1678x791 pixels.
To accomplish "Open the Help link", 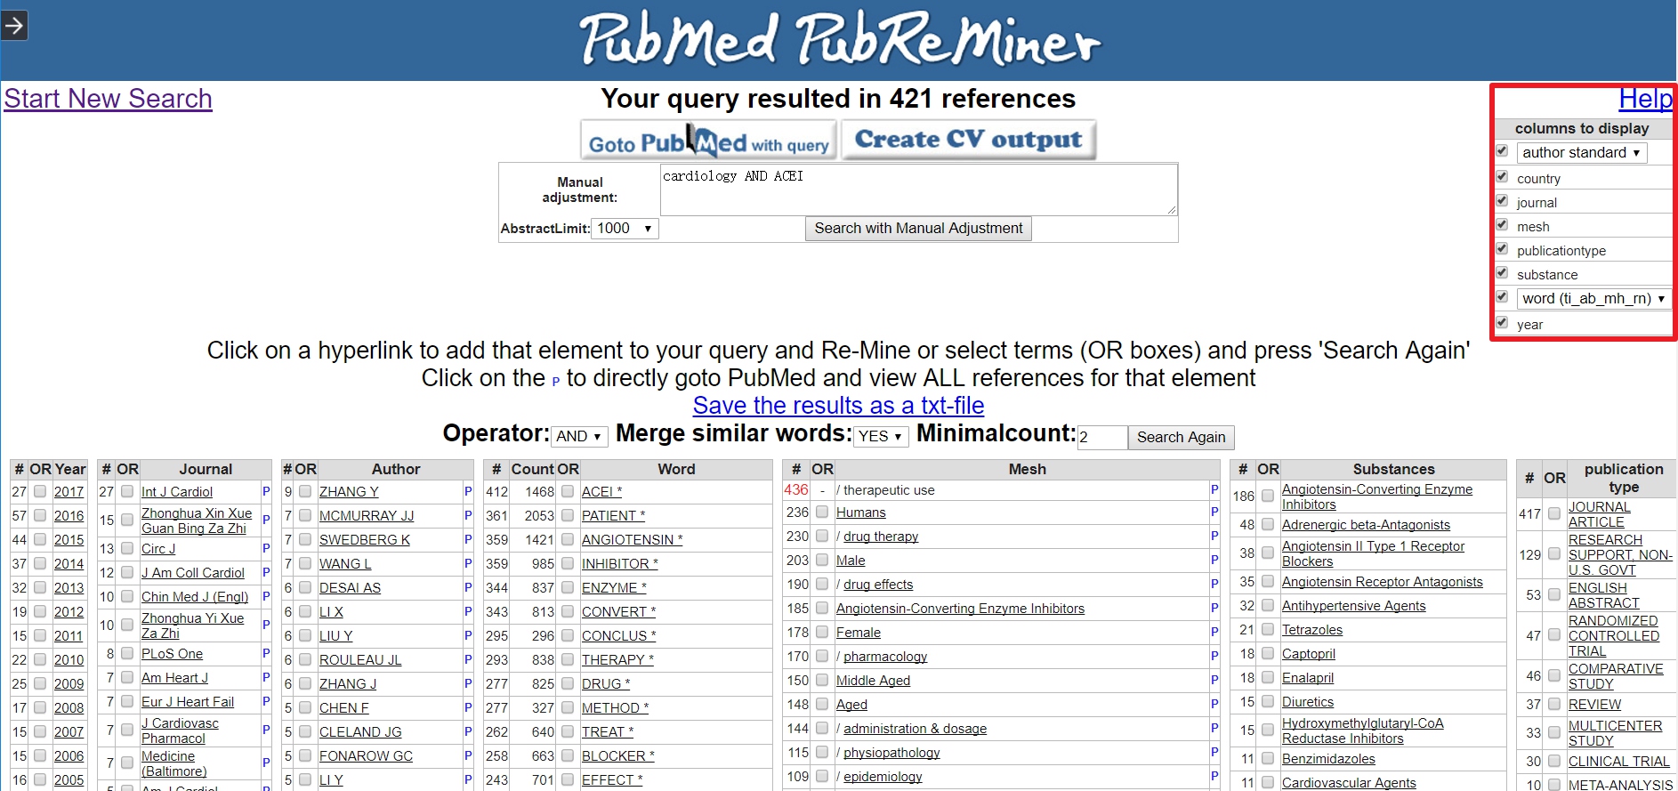I will (x=1645, y=99).
